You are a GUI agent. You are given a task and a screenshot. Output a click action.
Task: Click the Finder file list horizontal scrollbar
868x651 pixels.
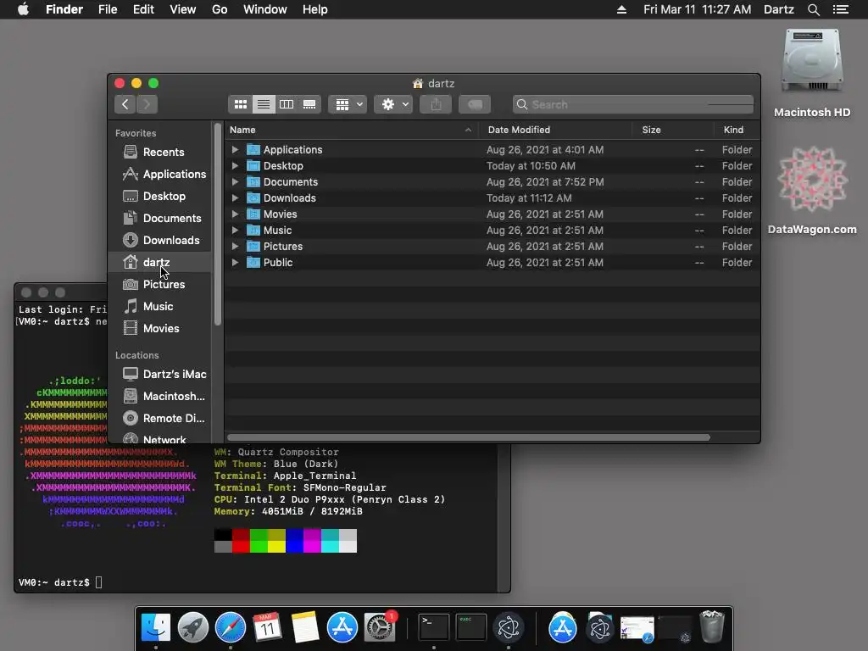tap(469, 437)
